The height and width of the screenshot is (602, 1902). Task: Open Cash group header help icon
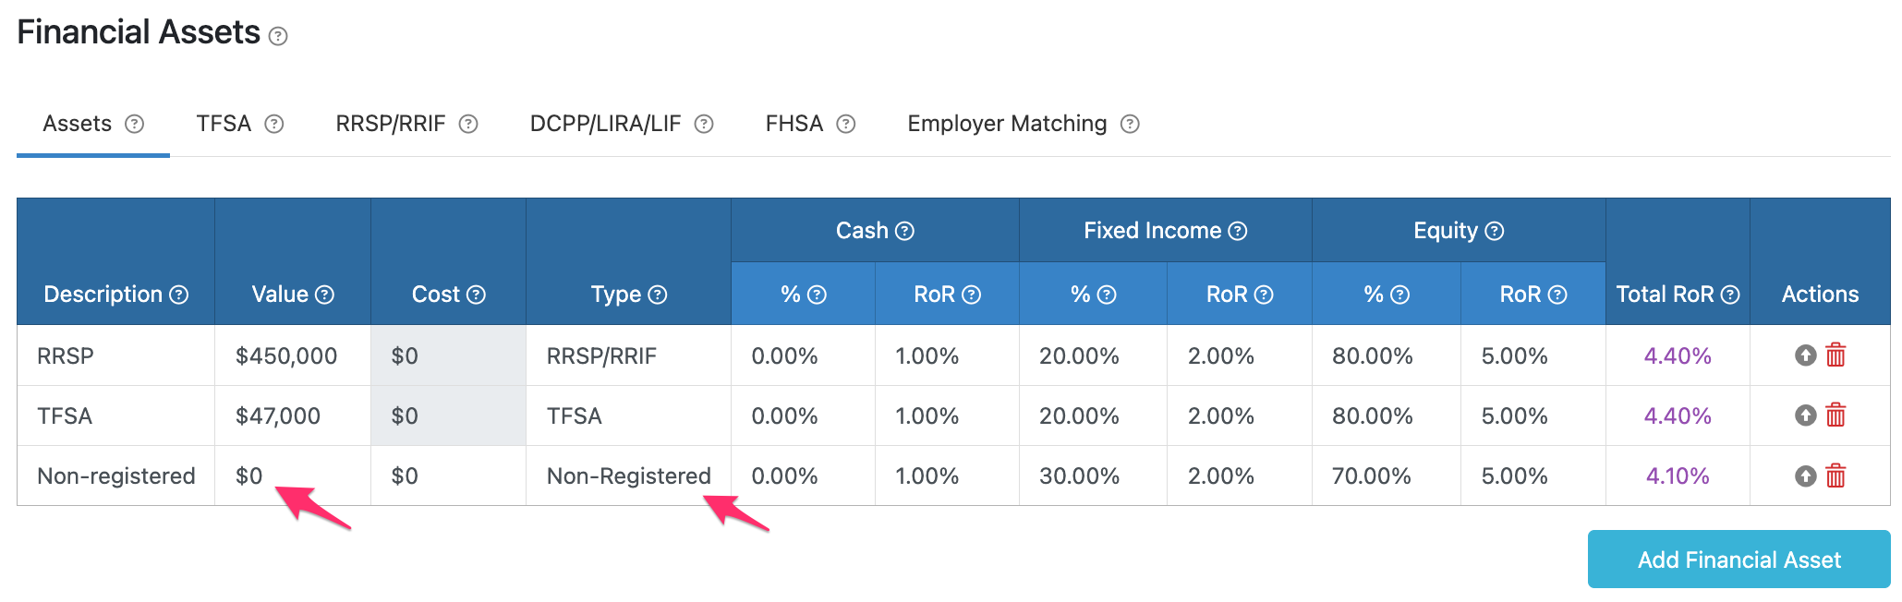(x=905, y=231)
